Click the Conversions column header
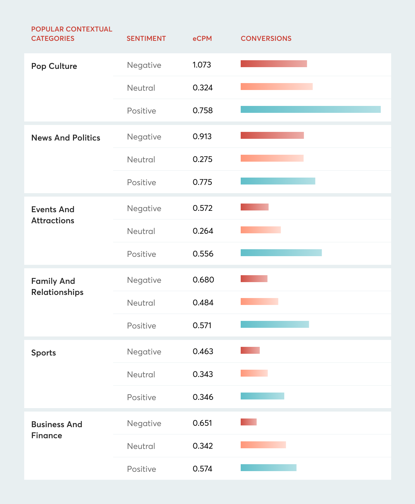 tap(266, 38)
